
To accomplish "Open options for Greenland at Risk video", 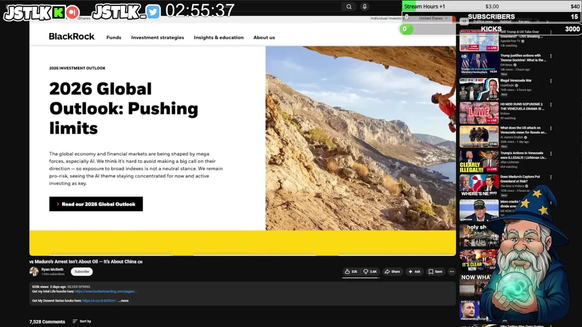I will click(x=551, y=177).
